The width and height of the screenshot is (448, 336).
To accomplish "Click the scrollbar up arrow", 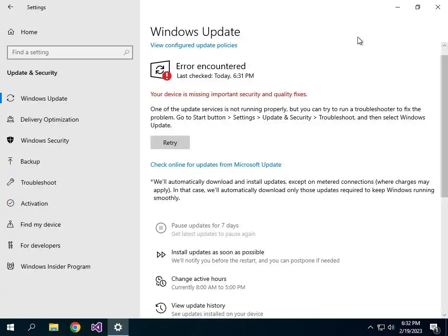I will coord(444,45).
